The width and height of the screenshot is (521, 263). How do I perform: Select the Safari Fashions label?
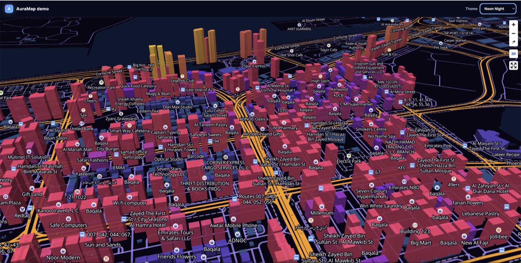click(x=93, y=160)
